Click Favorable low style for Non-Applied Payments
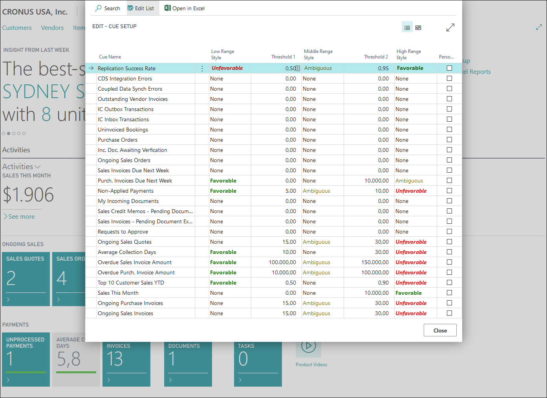This screenshot has width=547, height=398. tap(223, 191)
